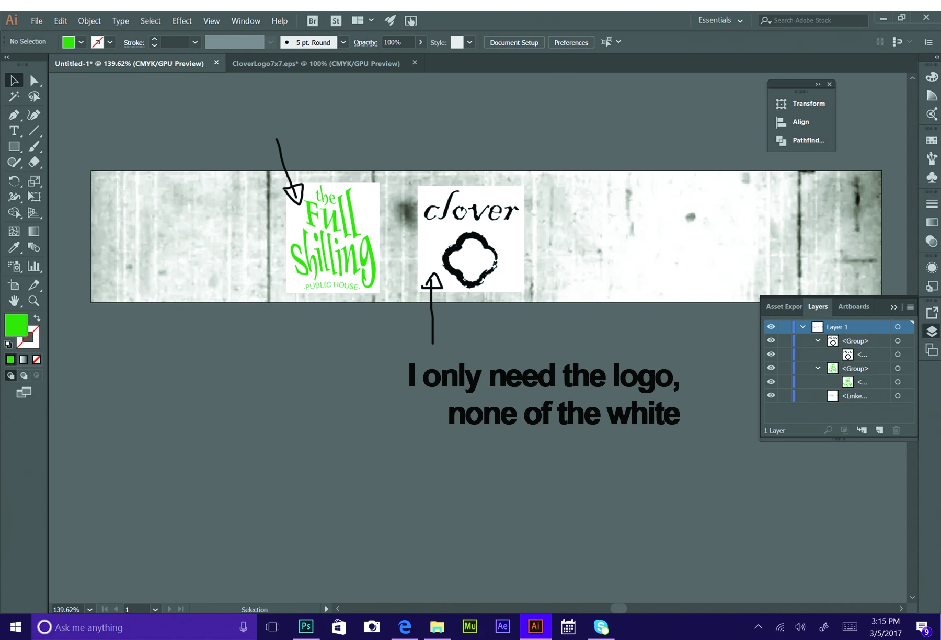Select the Selection tool arrow
941x640 pixels.
(14, 81)
